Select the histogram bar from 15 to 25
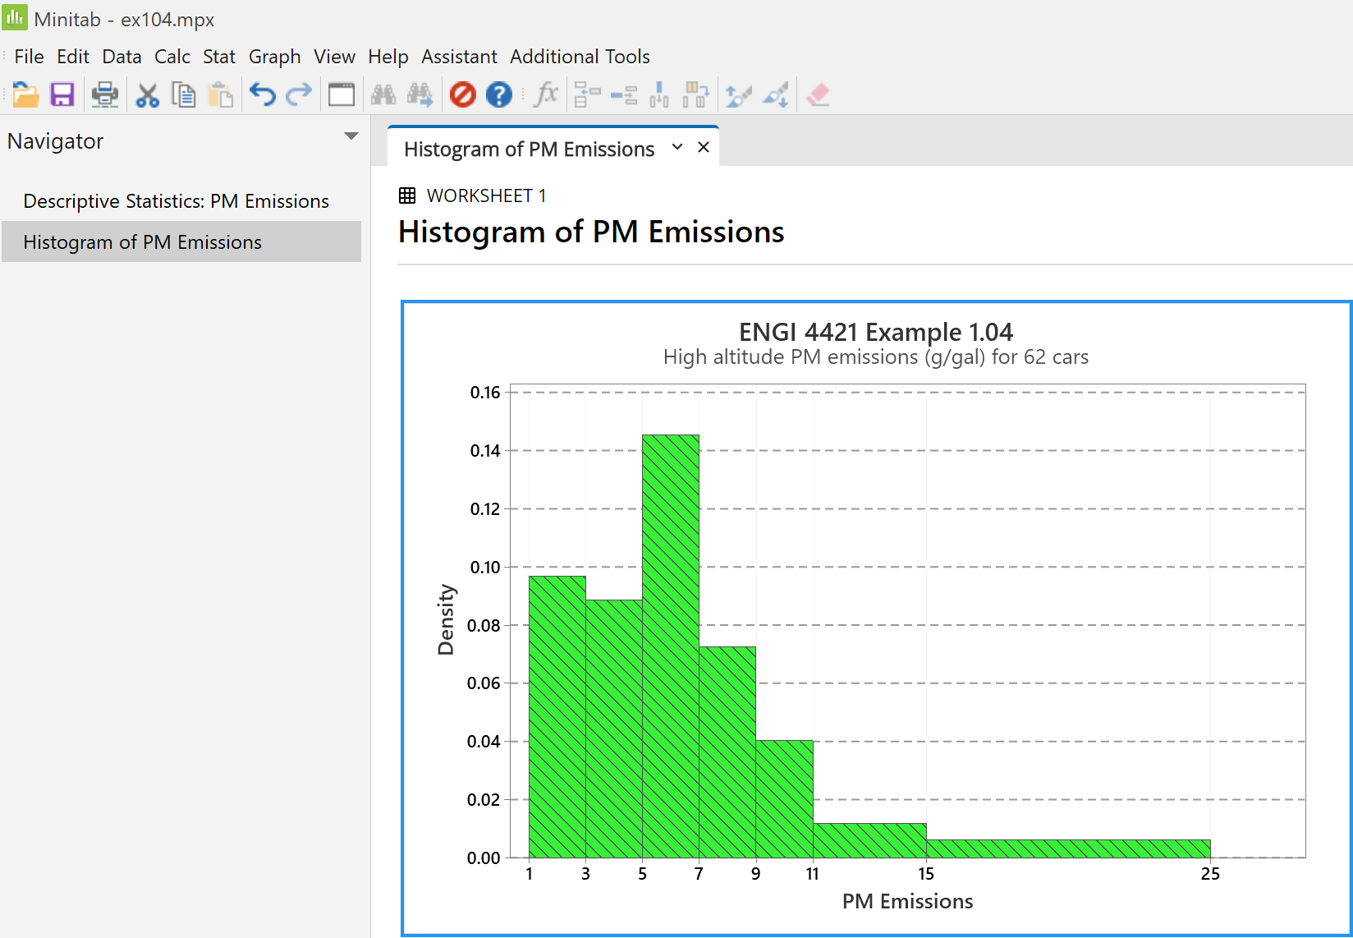Image resolution: width=1353 pixels, height=938 pixels. [1068, 848]
